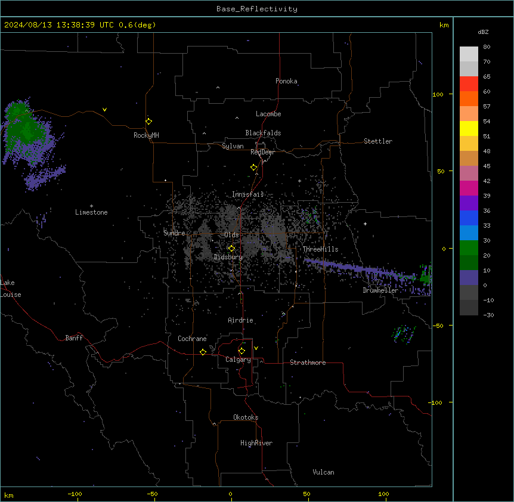This screenshot has height=502, width=514.
Task: Pick the bright yellow 51-54 dBZ legend swatch
Action: [x=469, y=128]
